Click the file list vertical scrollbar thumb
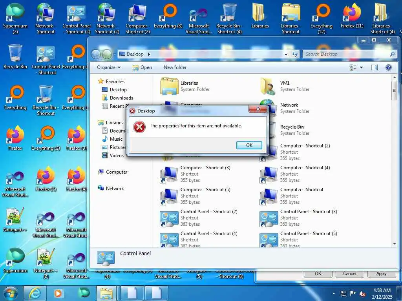The height and width of the screenshot is (301, 402). [x=394, y=91]
